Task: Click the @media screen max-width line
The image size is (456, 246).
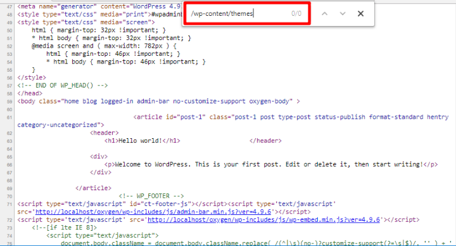Action: coord(104,46)
